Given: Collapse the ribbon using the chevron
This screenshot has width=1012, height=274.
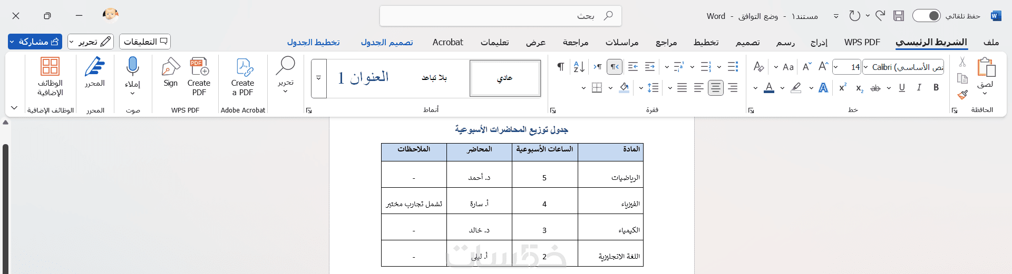Looking at the screenshot, I should [14, 108].
